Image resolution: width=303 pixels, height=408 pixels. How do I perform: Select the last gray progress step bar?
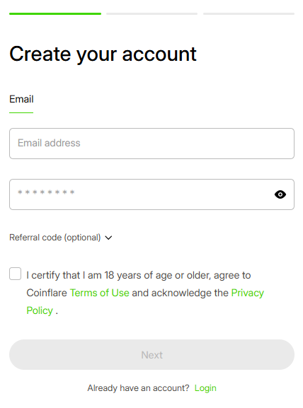tap(248, 14)
